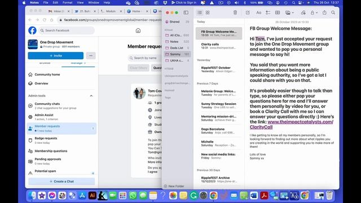The height and width of the screenshot is (203, 361).
Task: Open Spotlight search in menu bar
Action: tap(293, 3)
